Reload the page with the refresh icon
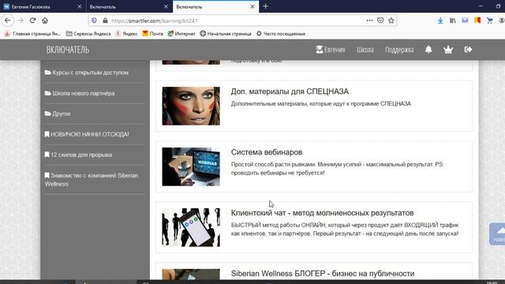 coord(32,21)
